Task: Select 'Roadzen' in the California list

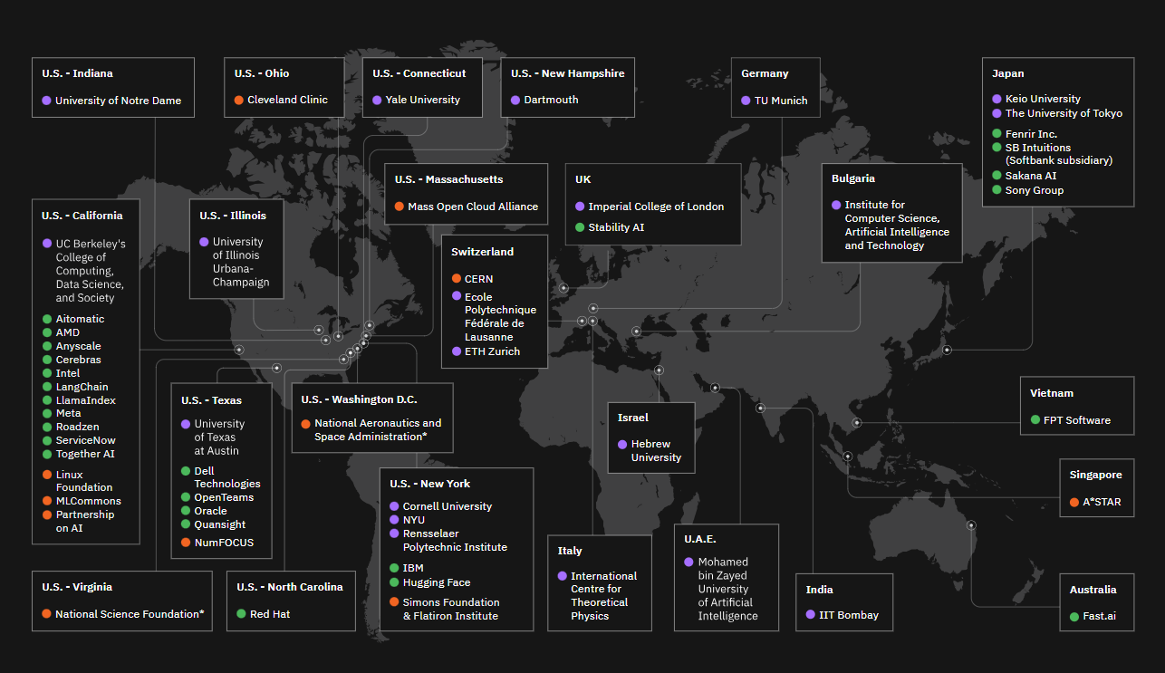Action: tap(78, 427)
